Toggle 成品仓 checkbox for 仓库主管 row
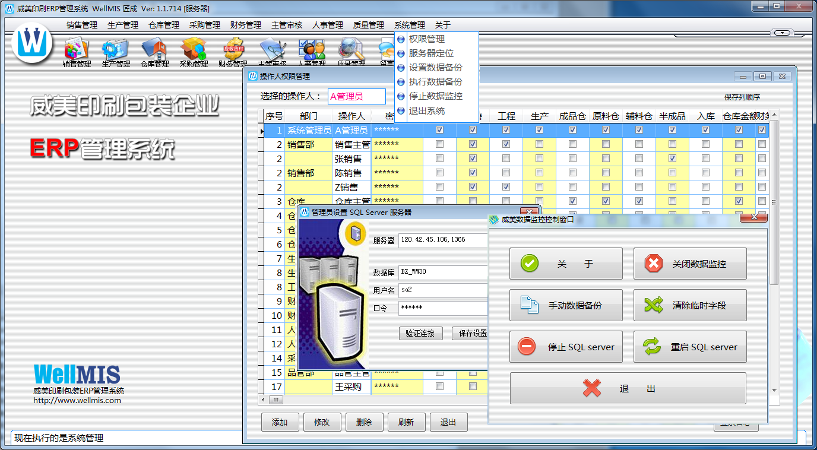The image size is (817, 450). [x=572, y=201]
